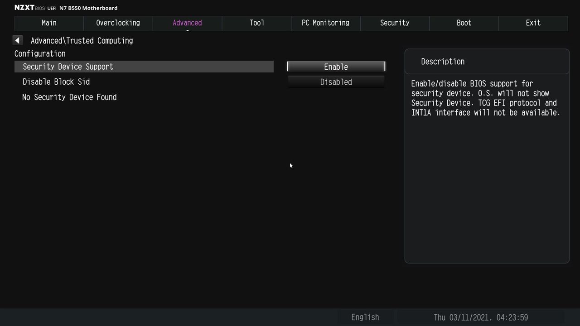
Task: Click the Configuration section heading
Action: 40,53
